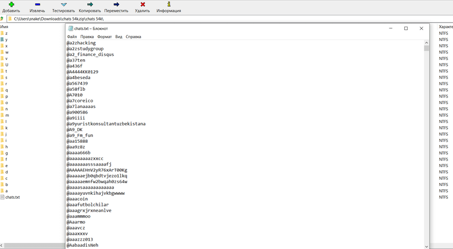Select folder "a" in the file list

click(6, 190)
